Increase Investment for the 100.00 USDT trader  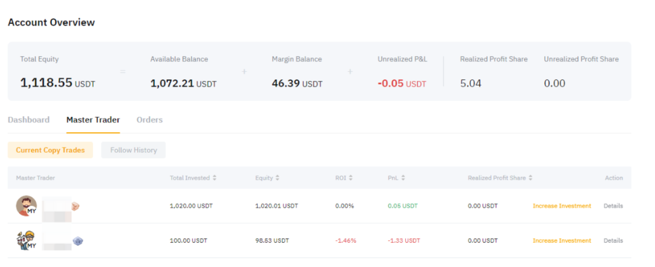[x=562, y=241]
